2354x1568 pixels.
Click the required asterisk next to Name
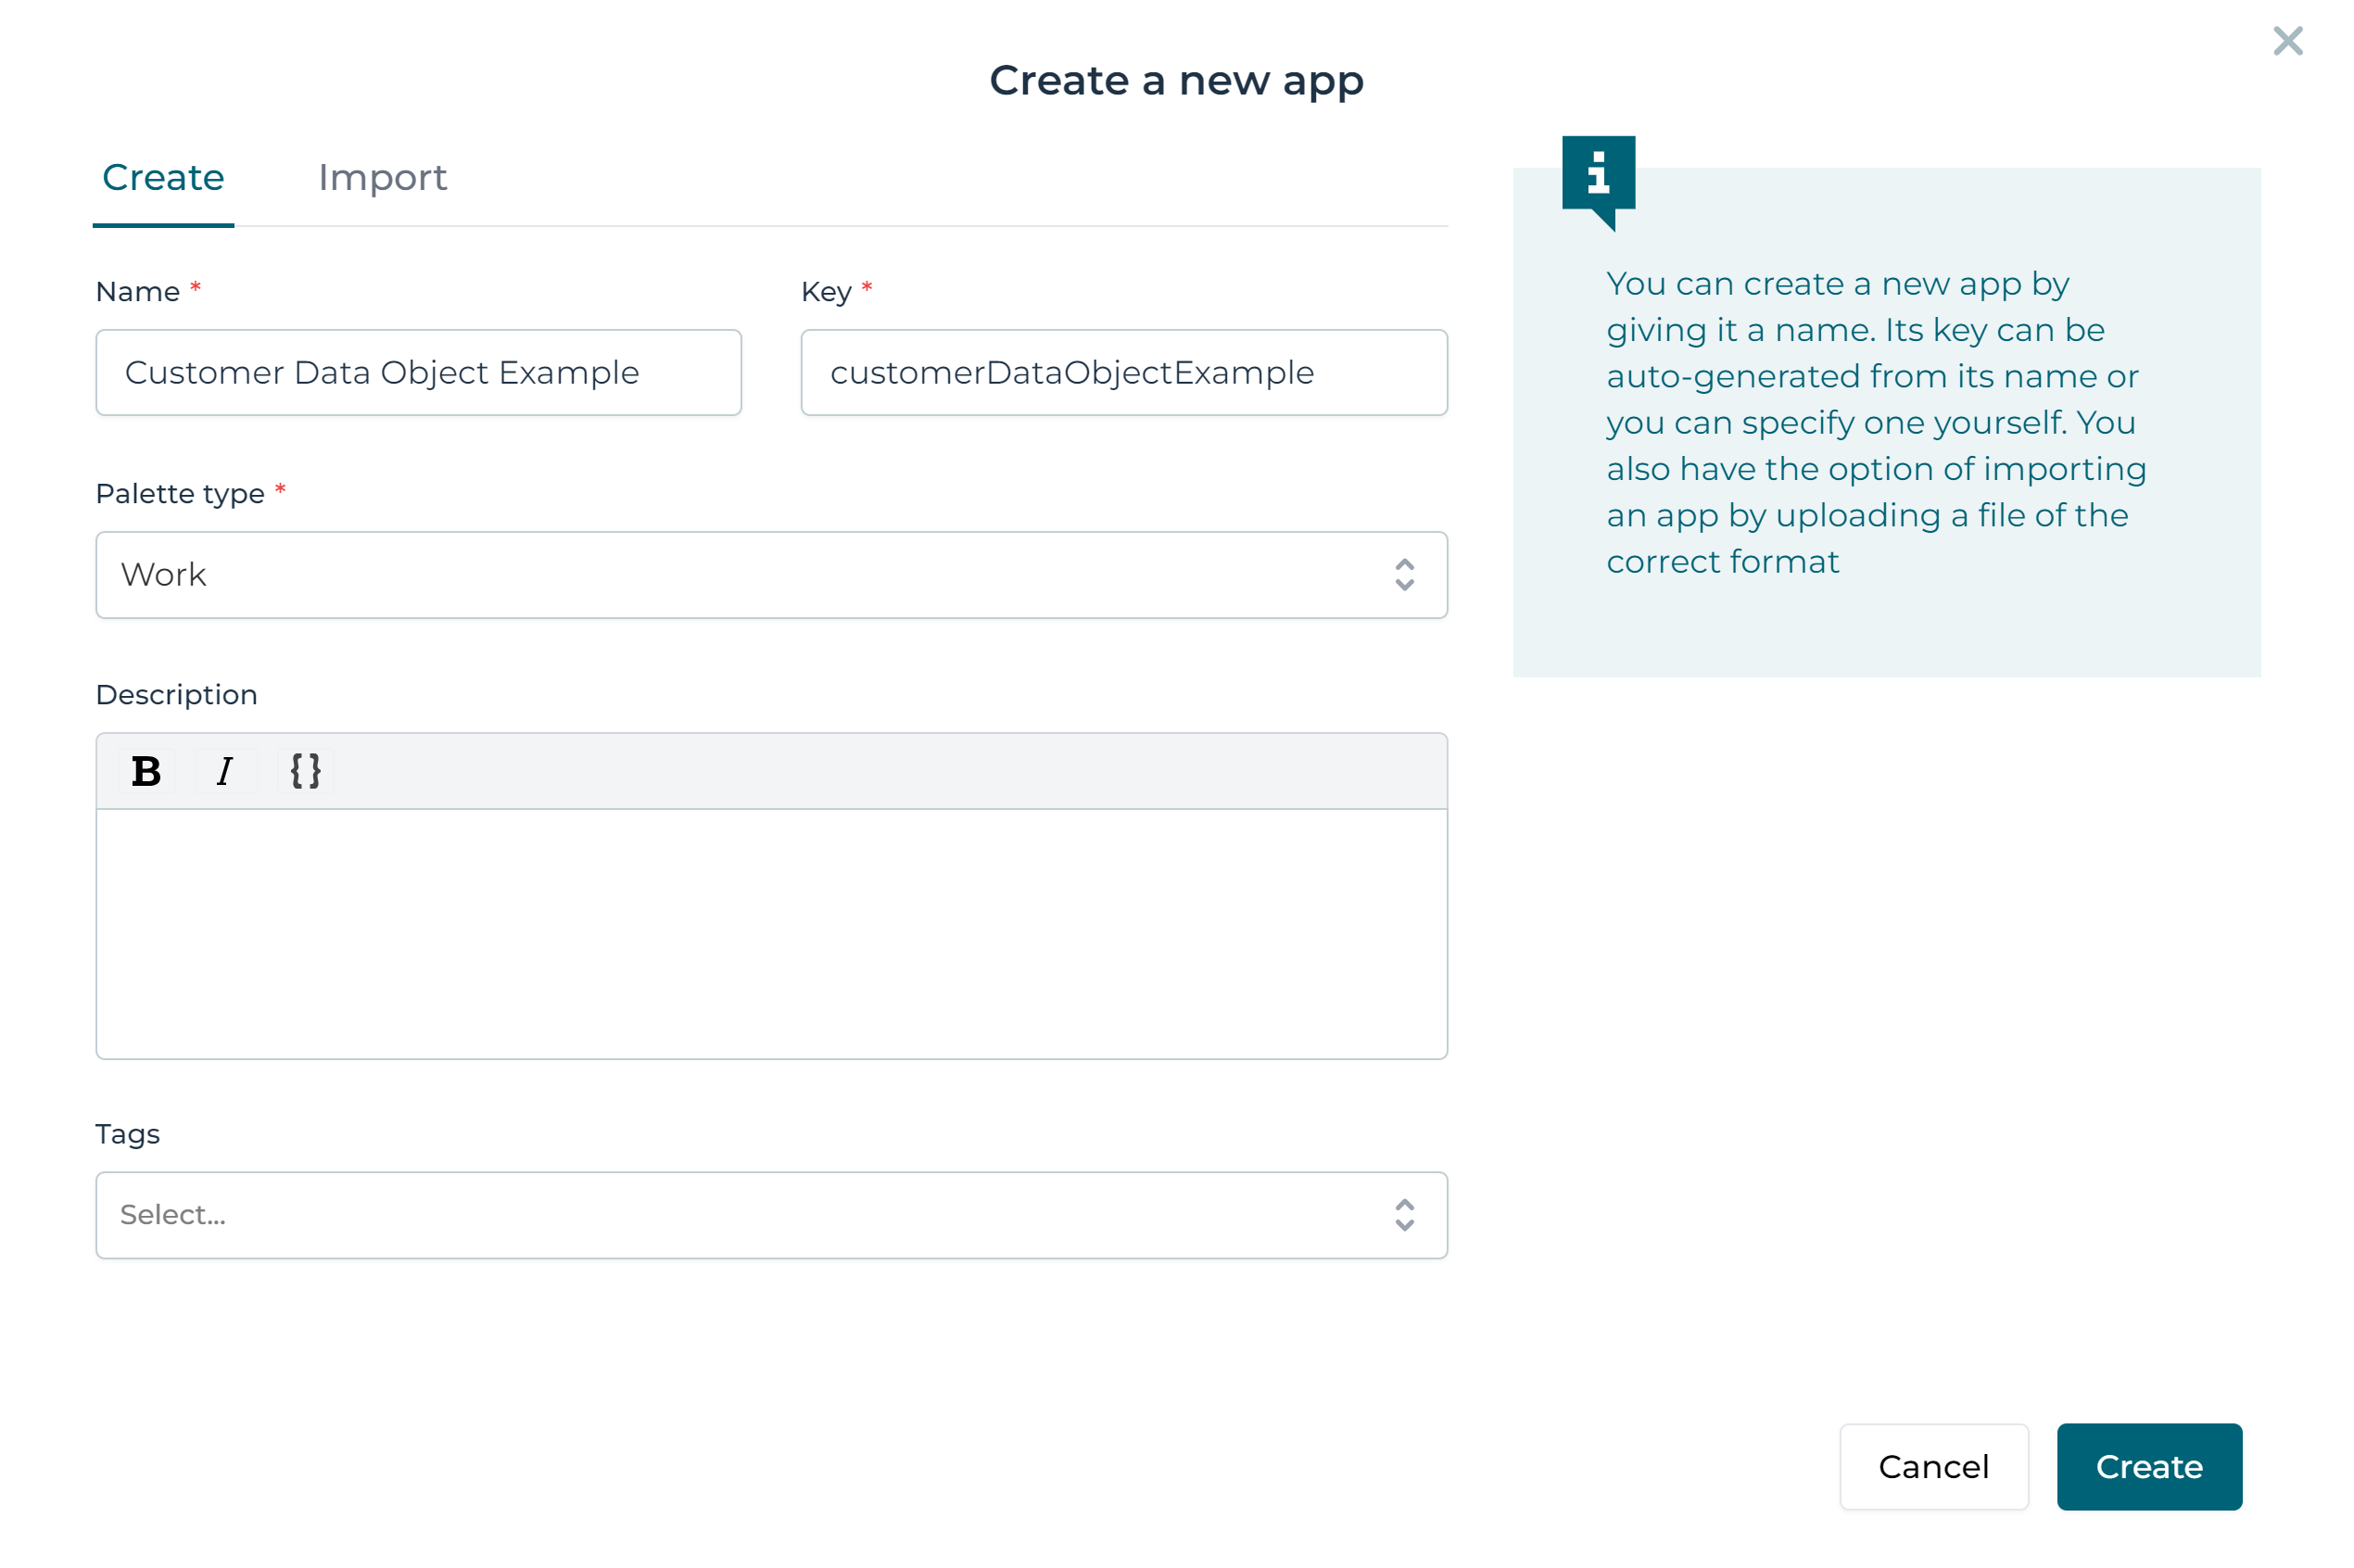(196, 288)
